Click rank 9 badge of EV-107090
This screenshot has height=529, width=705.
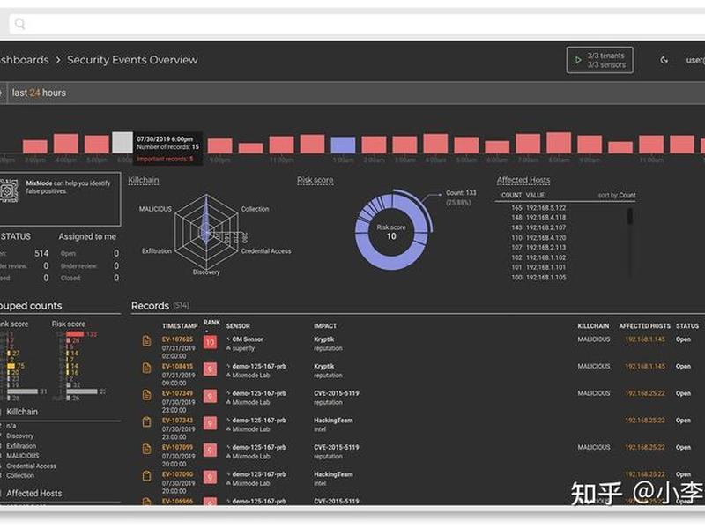210,477
